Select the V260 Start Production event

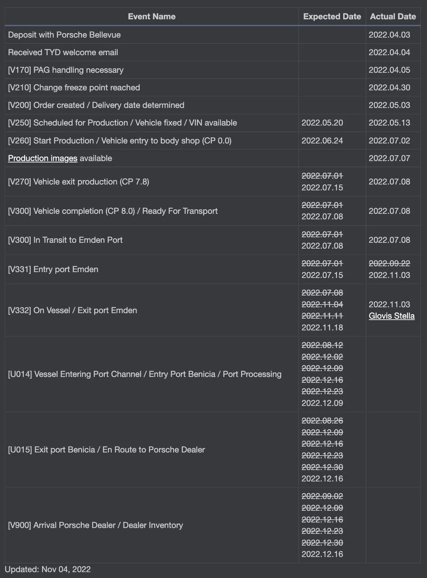120,141
